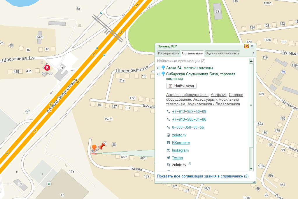Click the red pushpin on the map
Image resolution: width=298 pixels, height=199 pixels.
click(x=102, y=147)
